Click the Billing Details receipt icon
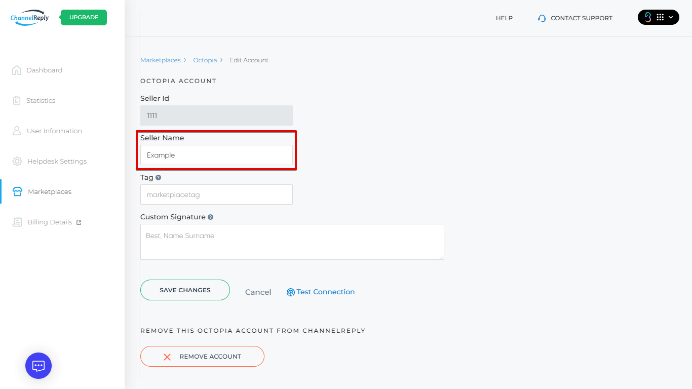 (x=17, y=222)
